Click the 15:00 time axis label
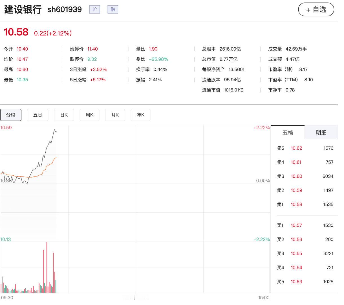 click(264, 298)
